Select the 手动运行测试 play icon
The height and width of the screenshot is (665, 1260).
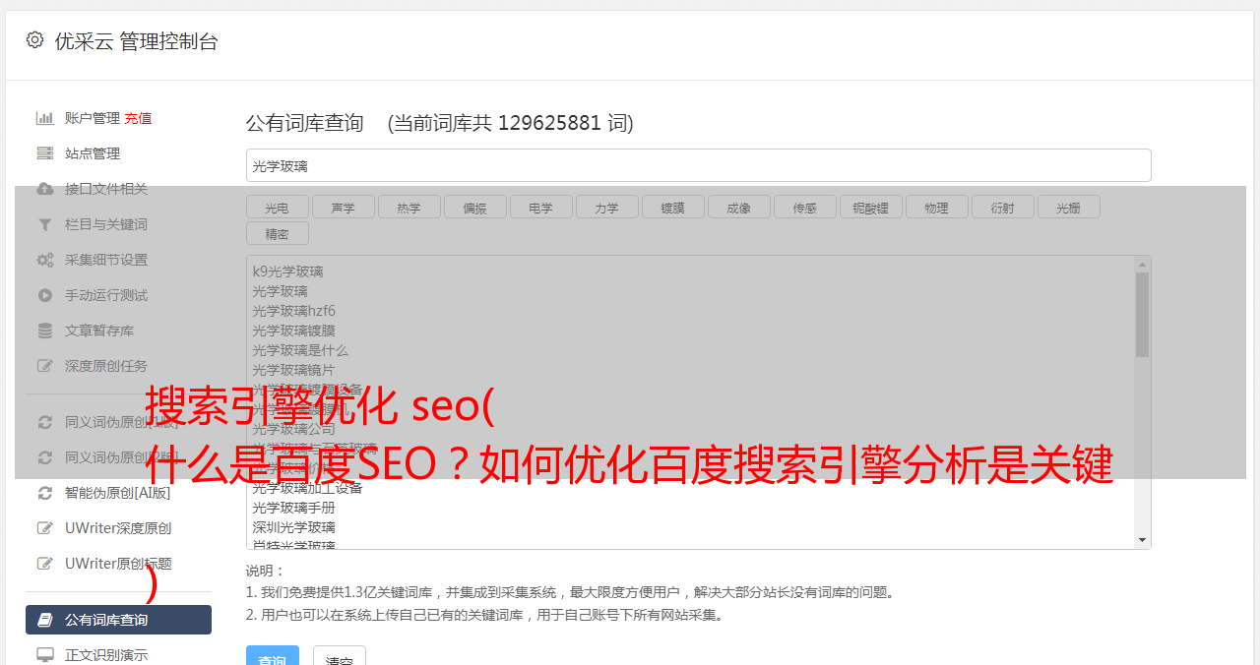coord(45,295)
